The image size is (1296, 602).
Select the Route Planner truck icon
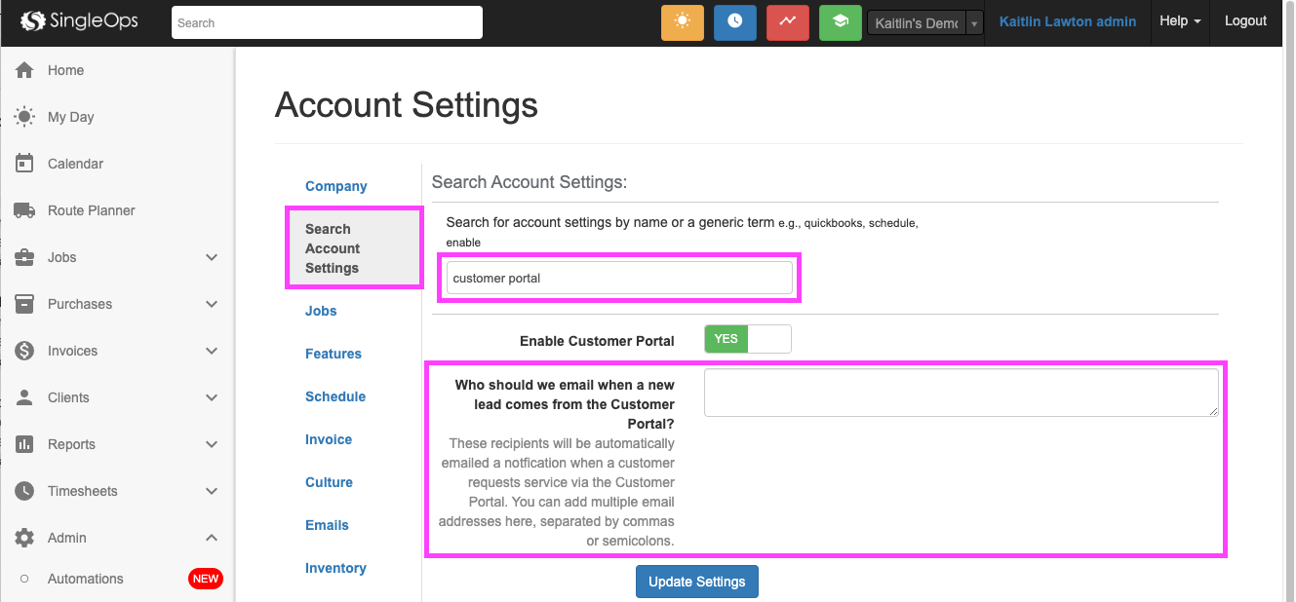pos(24,210)
